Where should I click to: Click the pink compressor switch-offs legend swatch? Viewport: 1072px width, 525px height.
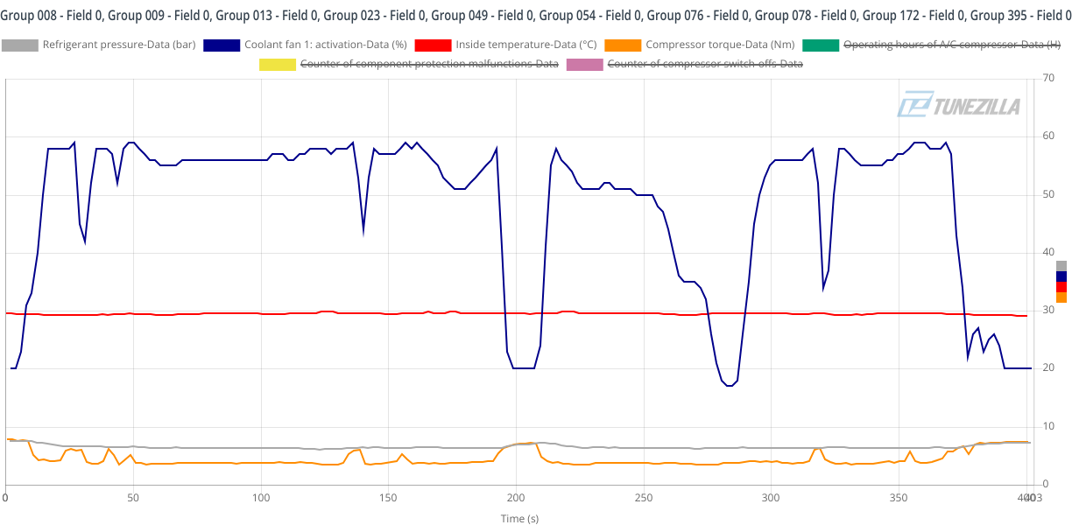point(585,64)
